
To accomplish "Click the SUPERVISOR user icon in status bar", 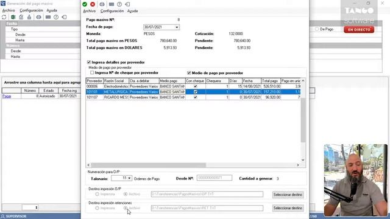I will pyautogui.click(x=2, y=217).
